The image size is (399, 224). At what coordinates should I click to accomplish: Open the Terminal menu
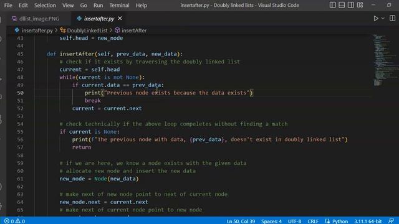tap(119, 5)
